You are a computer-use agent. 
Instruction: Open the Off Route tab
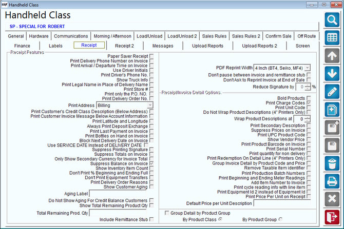(x=307, y=36)
